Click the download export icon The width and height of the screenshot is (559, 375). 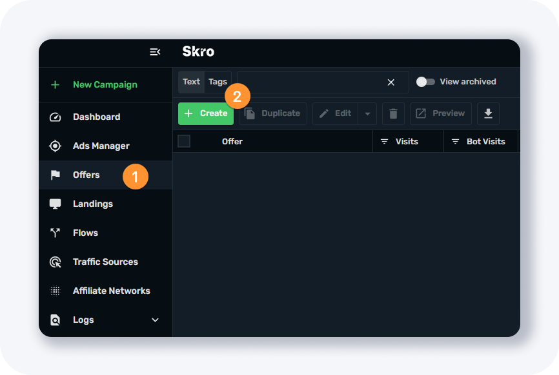coord(488,113)
